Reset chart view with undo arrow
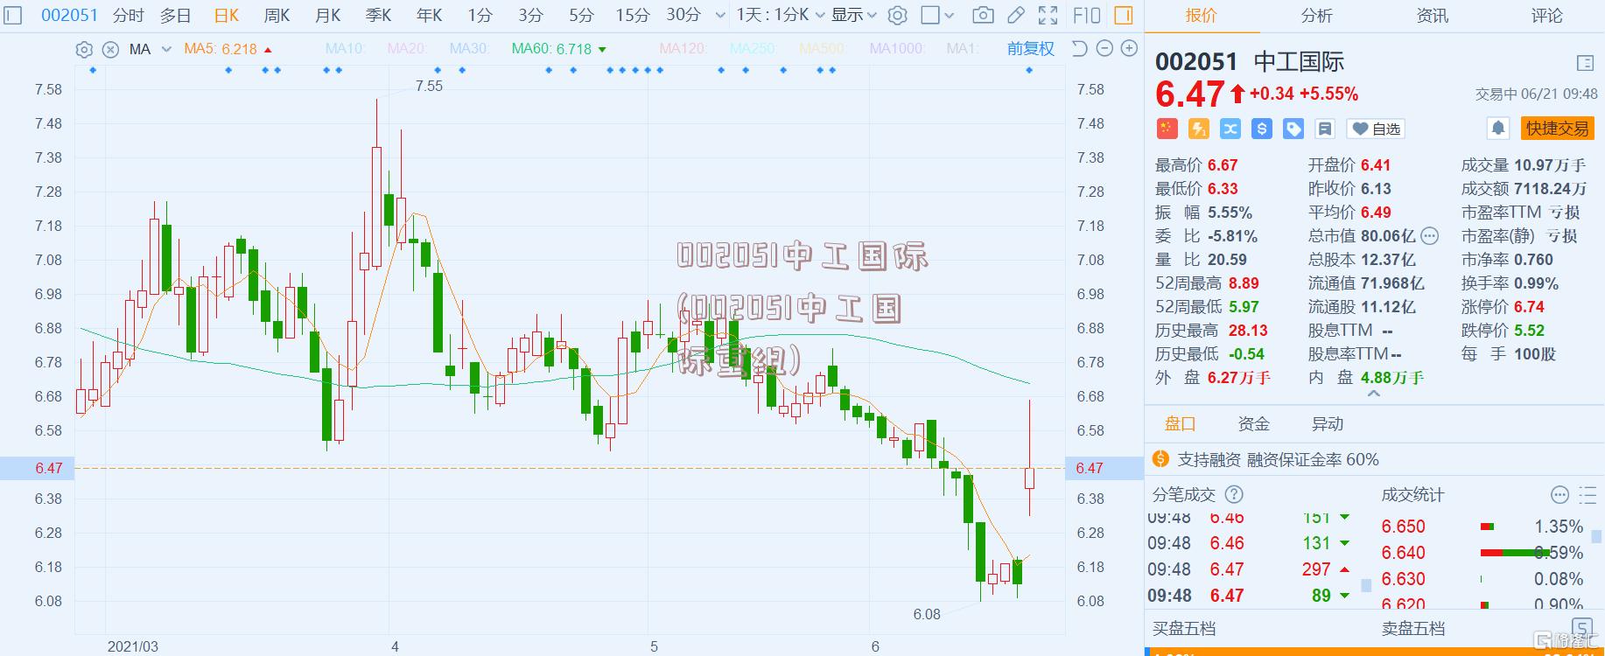Image resolution: width=1605 pixels, height=656 pixels. pyautogui.click(x=1080, y=49)
